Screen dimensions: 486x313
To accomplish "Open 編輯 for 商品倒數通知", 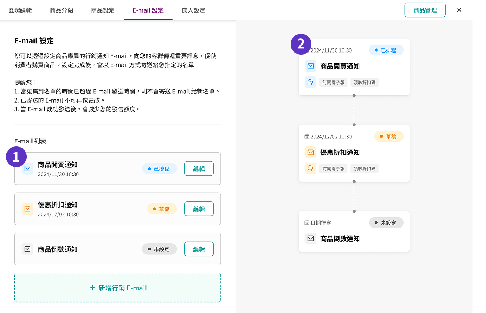I will click(x=199, y=249).
